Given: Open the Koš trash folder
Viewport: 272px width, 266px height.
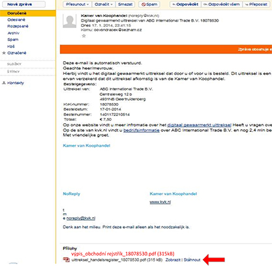Looking at the screenshot, I should (x=11, y=46).
